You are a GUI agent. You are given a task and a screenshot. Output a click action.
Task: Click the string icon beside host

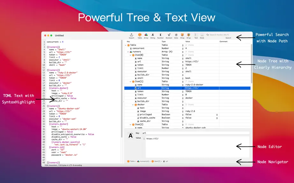tap(138, 108)
